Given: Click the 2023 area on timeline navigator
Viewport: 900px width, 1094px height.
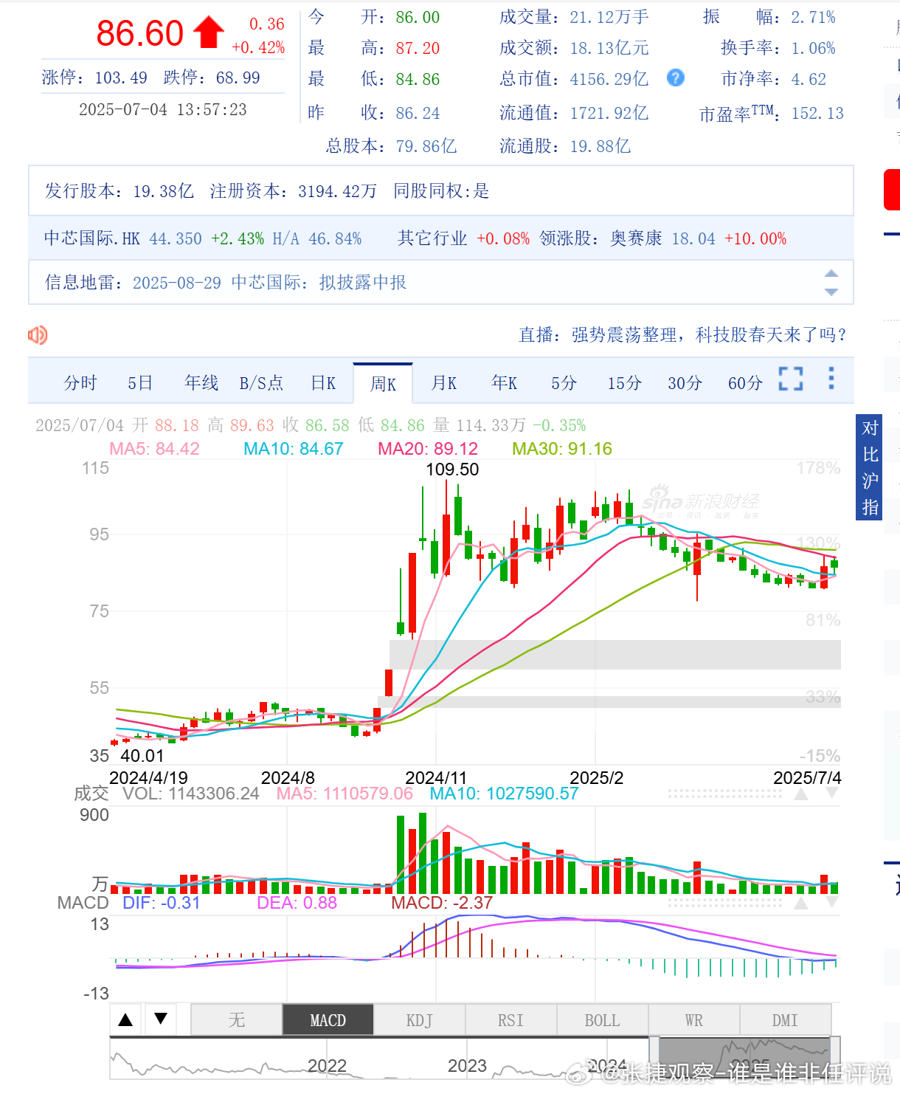Looking at the screenshot, I should [x=467, y=1065].
